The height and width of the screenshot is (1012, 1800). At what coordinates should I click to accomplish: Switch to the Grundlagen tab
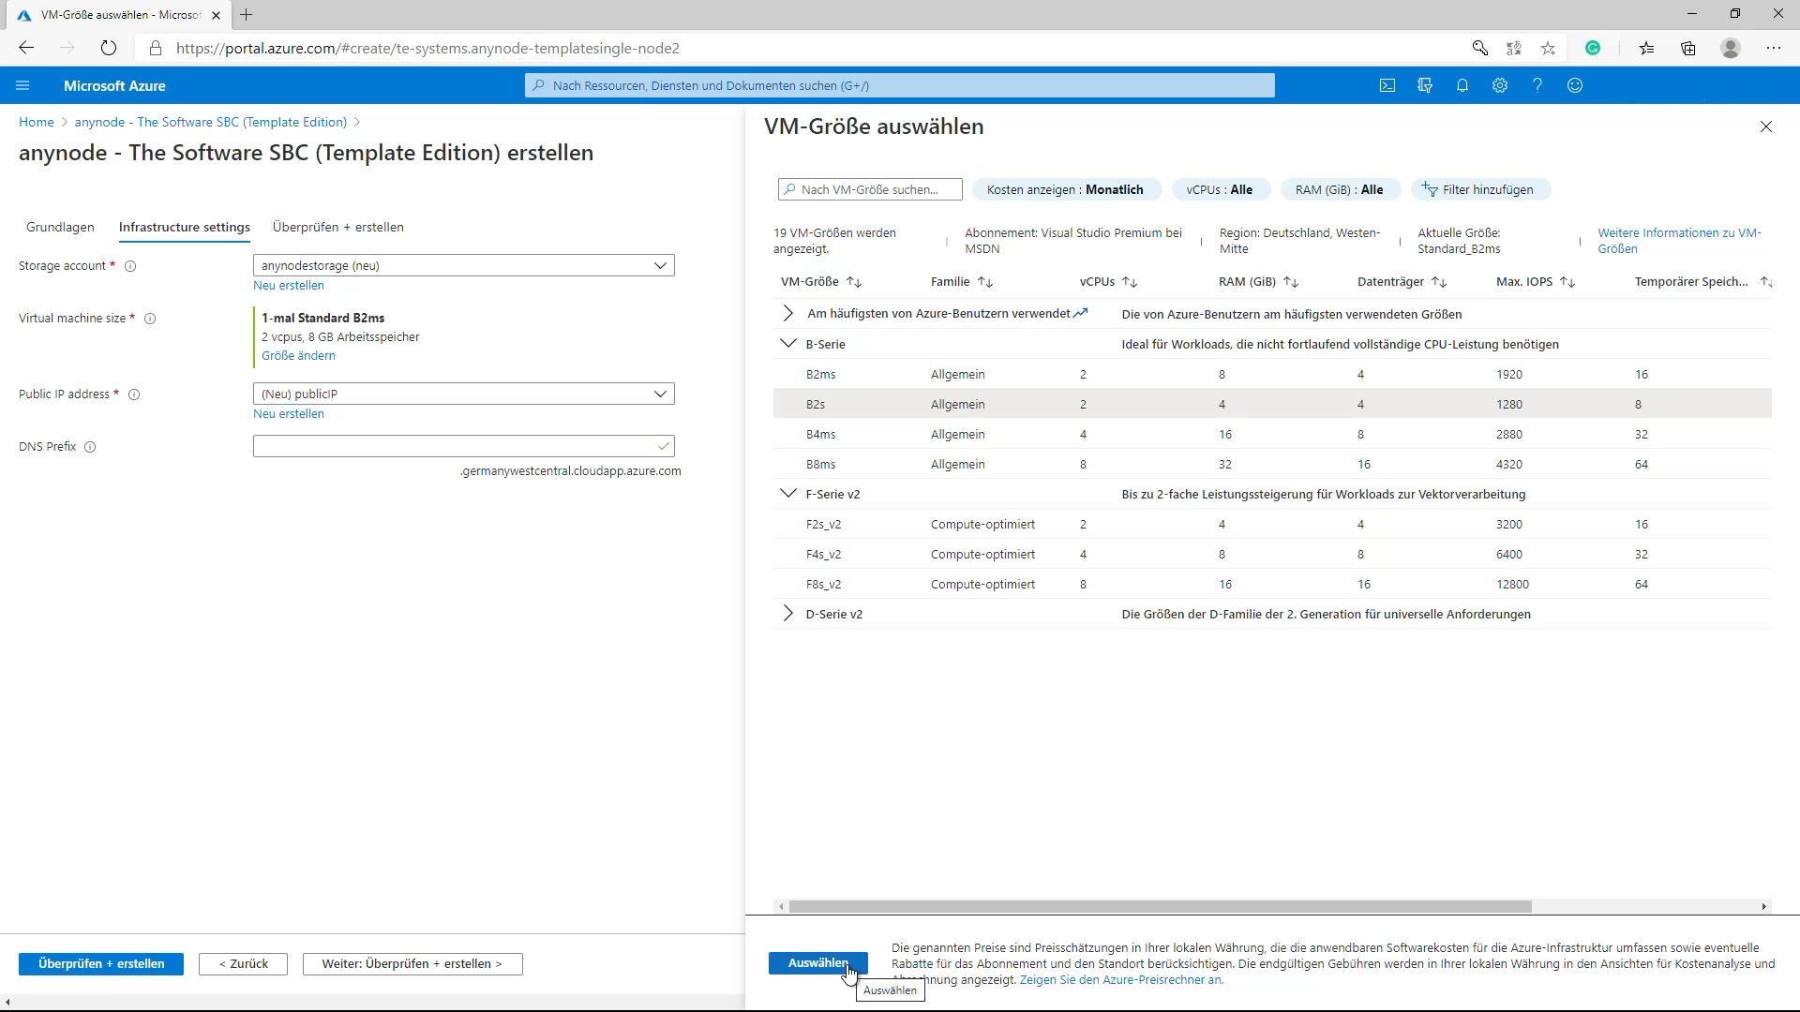point(61,228)
